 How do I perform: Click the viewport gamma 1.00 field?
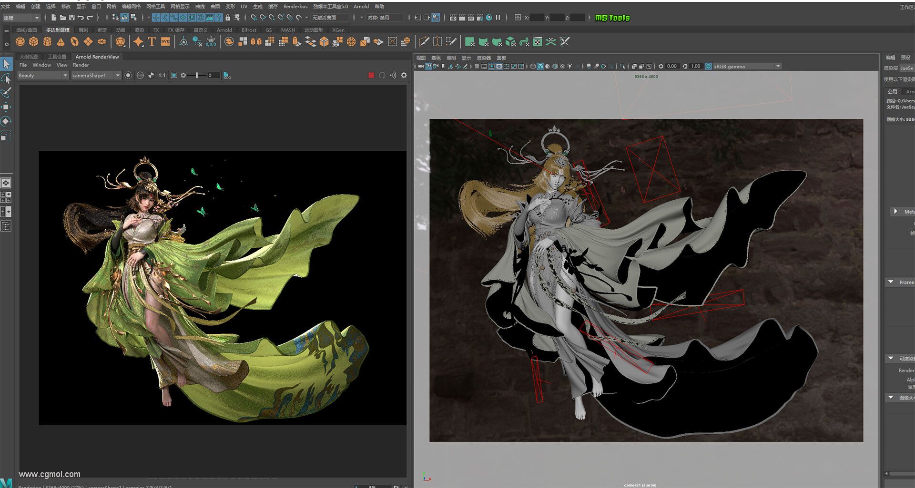pos(696,66)
